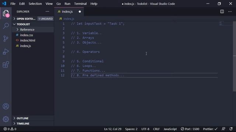Image resolution: width=236 pixels, height=132 pixels.
Task: Change language mode via JavaScript
Action: (x=170, y=129)
